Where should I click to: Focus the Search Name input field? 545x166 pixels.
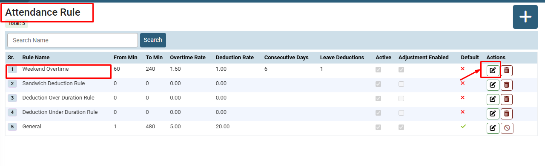tap(72, 40)
